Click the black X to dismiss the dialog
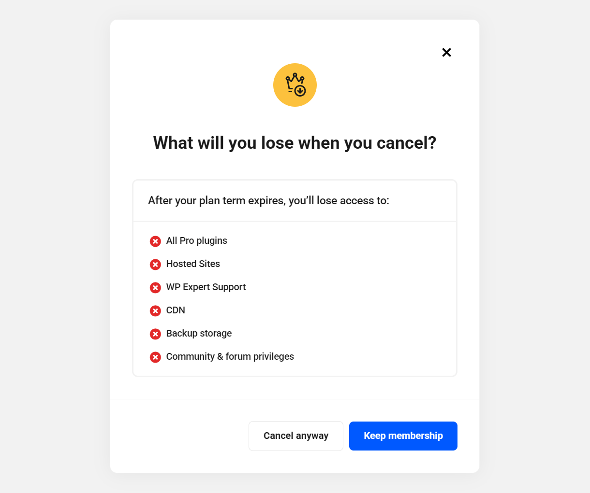The height and width of the screenshot is (493, 590). coord(446,52)
